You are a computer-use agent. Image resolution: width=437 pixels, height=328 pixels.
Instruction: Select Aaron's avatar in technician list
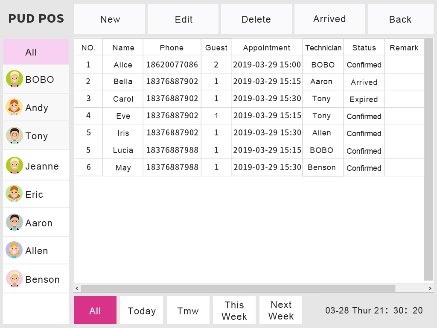point(15,223)
